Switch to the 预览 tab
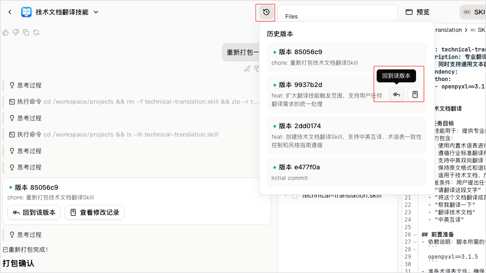This screenshot has height=273, width=486. coord(417,12)
